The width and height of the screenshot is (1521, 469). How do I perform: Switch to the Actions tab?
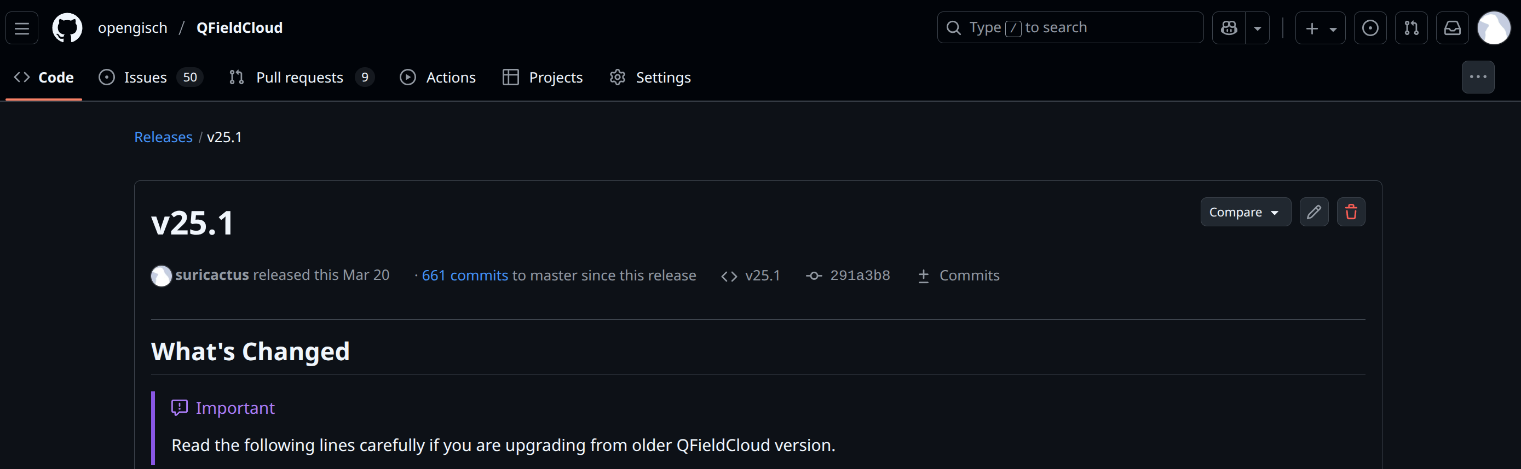point(437,77)
